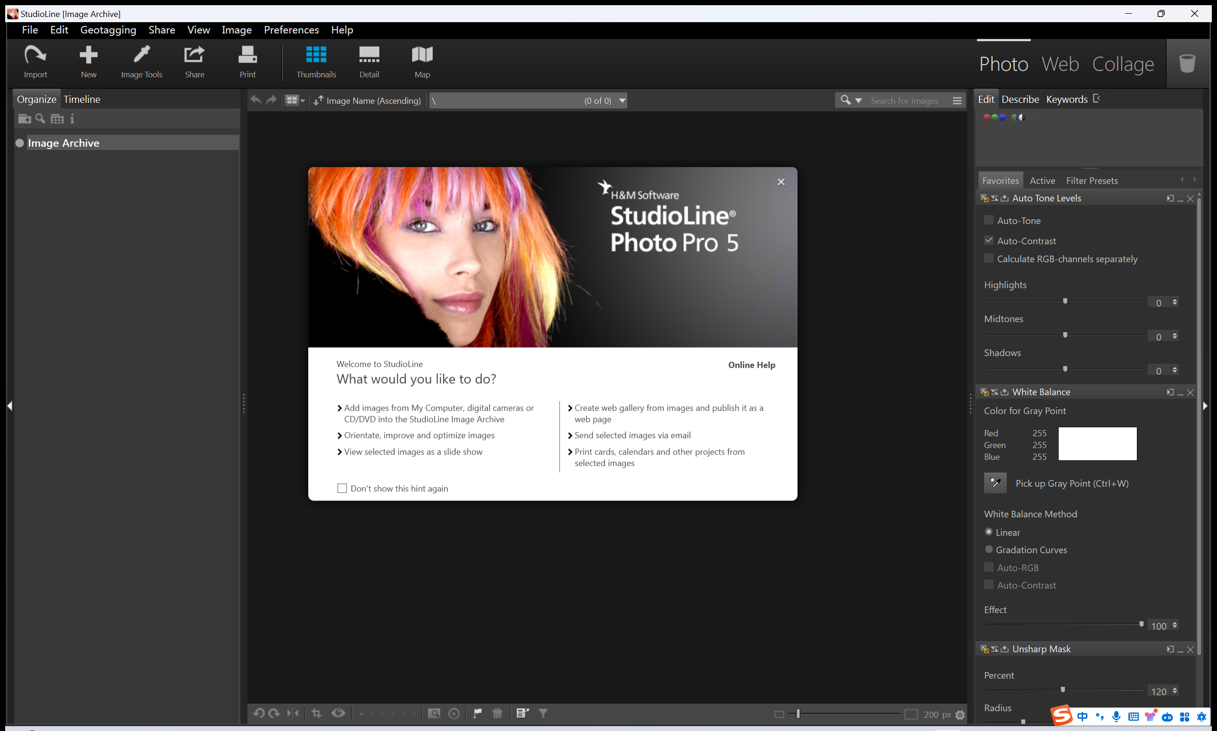Check Don't show this hint again

tap(342, 488)
